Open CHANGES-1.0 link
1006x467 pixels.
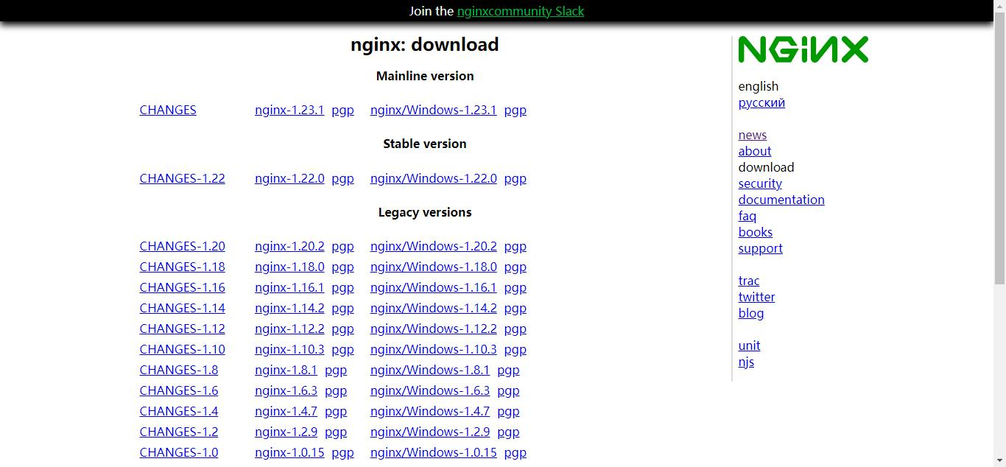179,452
